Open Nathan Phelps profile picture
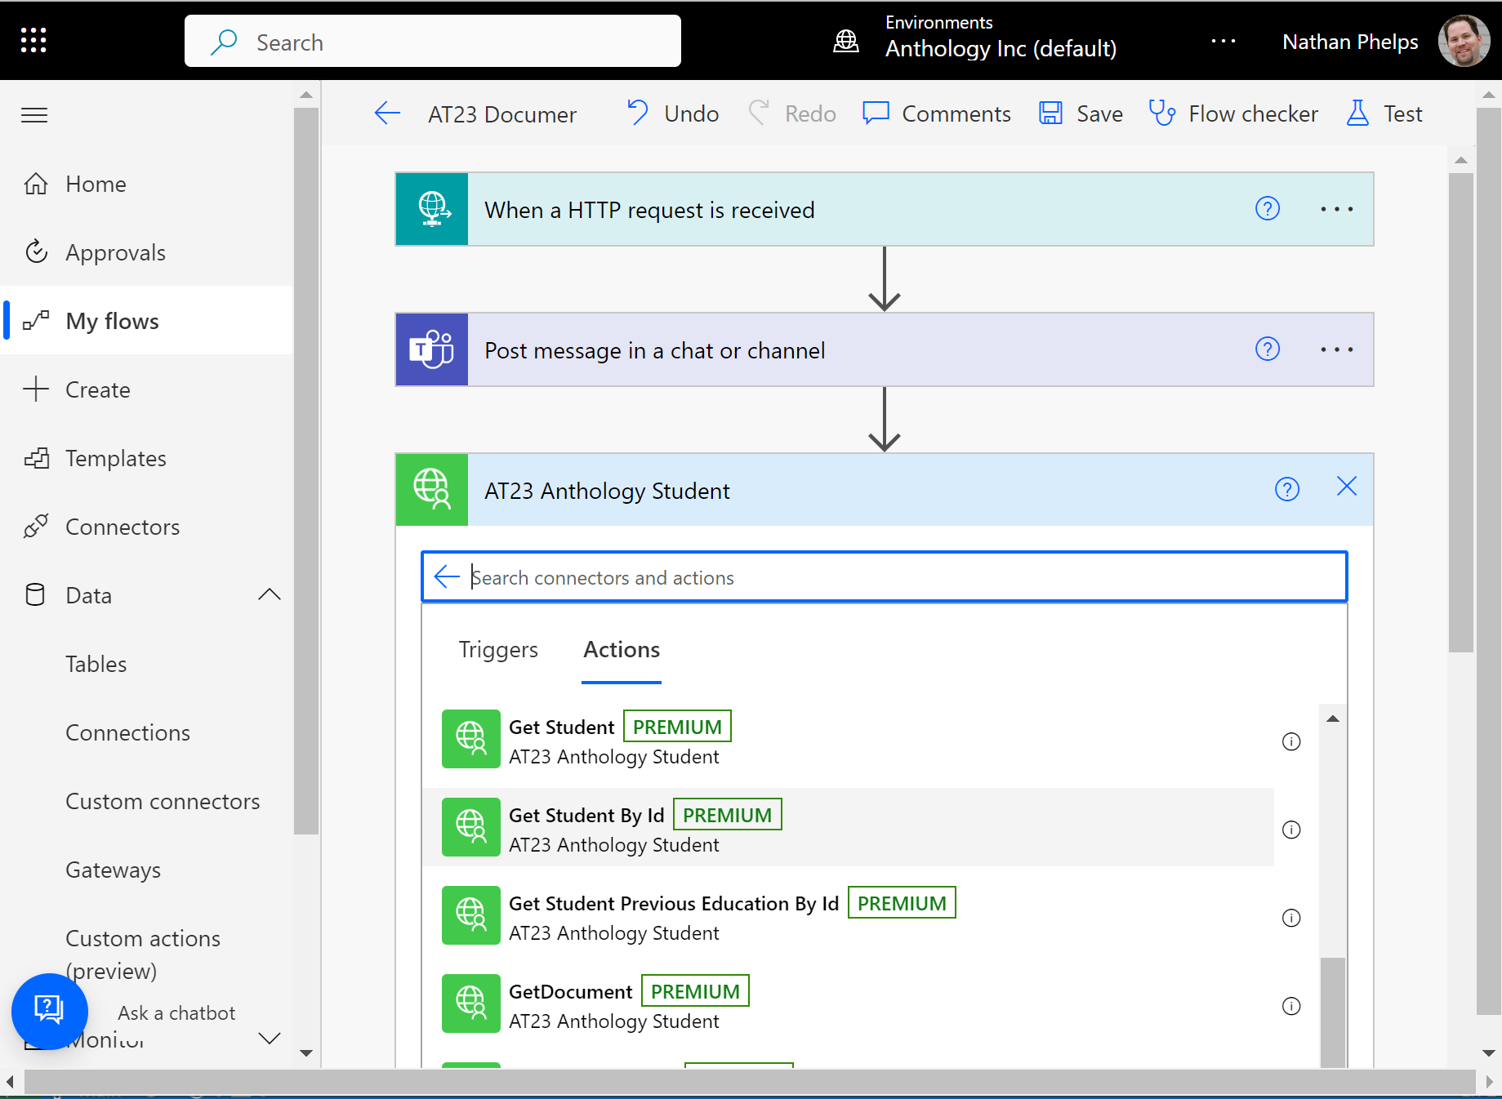This screenshot has height=1099, width=1502. (1464, 41)
